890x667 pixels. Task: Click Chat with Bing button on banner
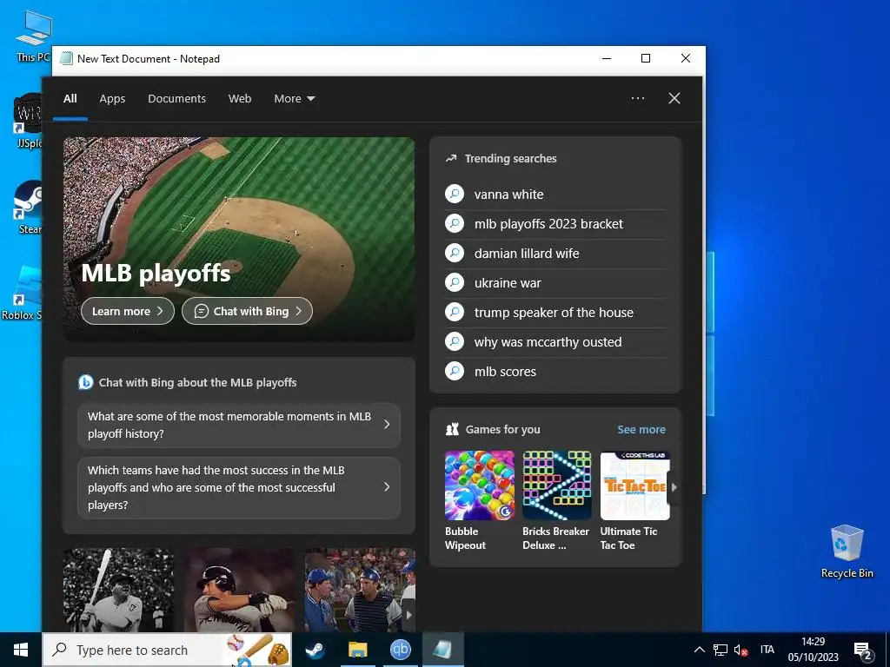click(x=247, y=312)
